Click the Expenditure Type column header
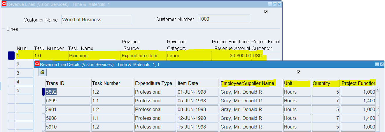 pyautogui.click(x=155, y=83)
